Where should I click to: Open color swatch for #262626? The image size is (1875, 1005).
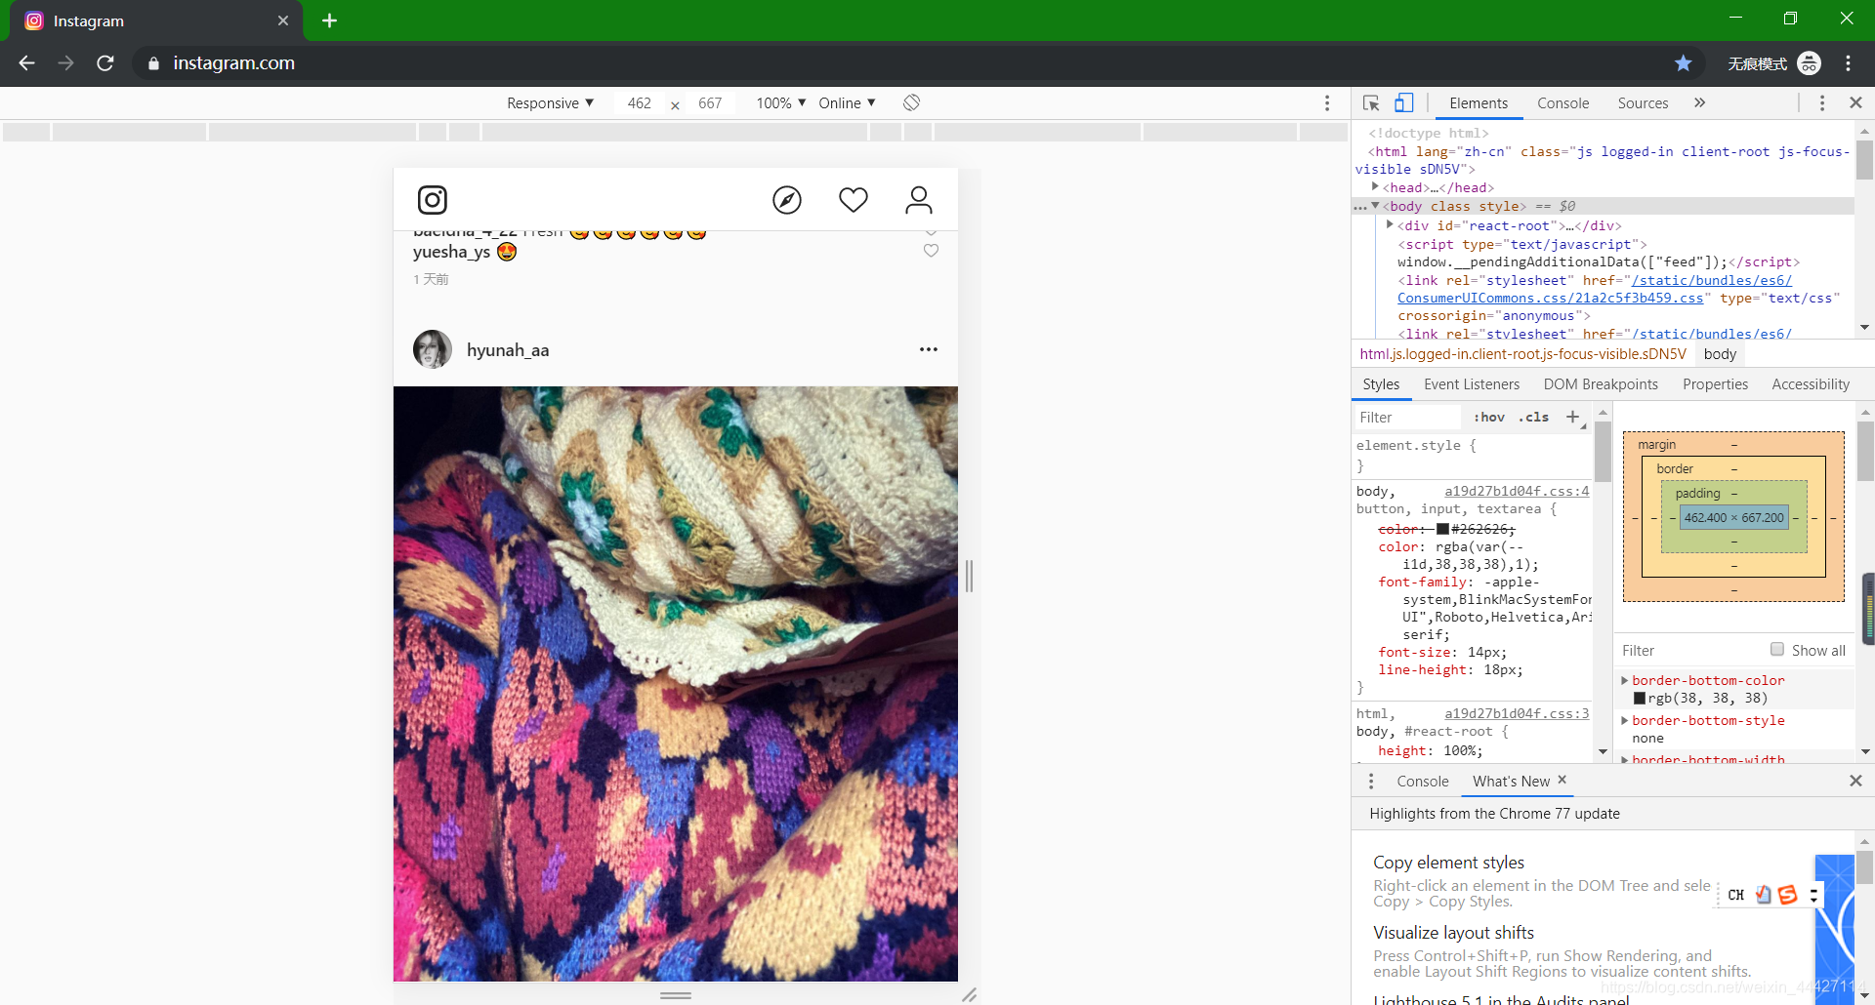[1442, 529]
